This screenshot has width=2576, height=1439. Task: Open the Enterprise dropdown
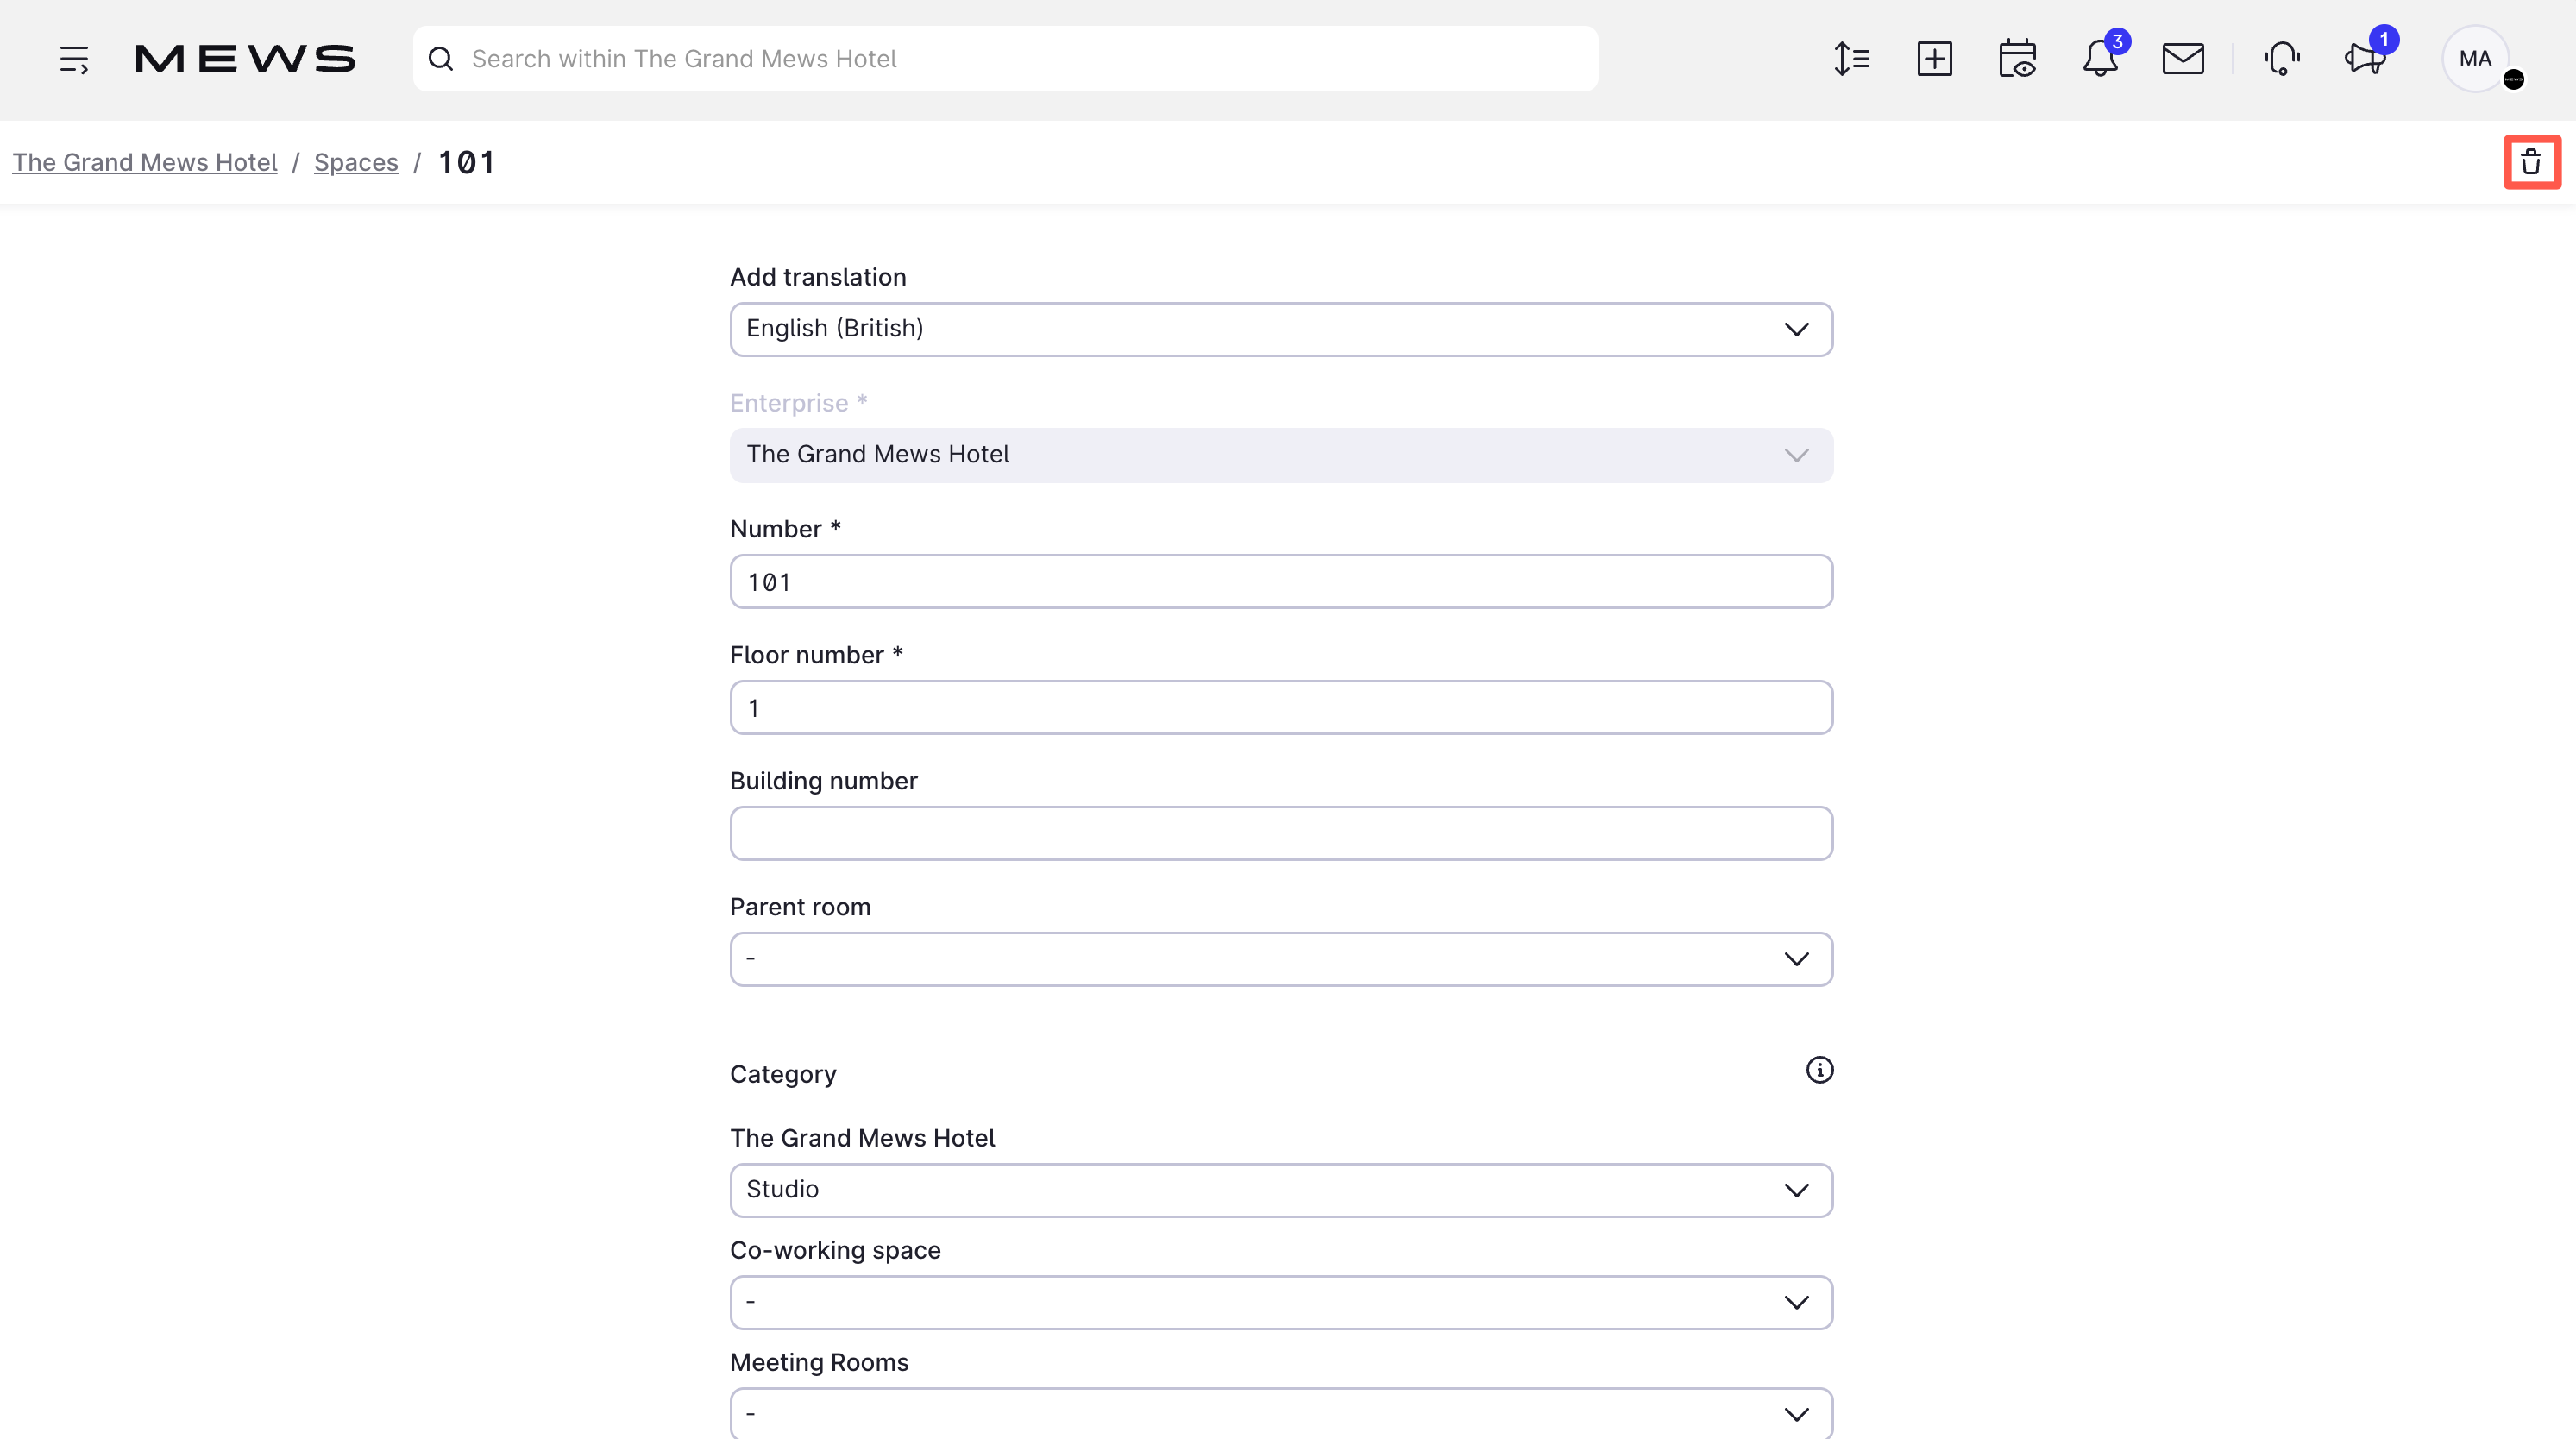coord(1281,455)
